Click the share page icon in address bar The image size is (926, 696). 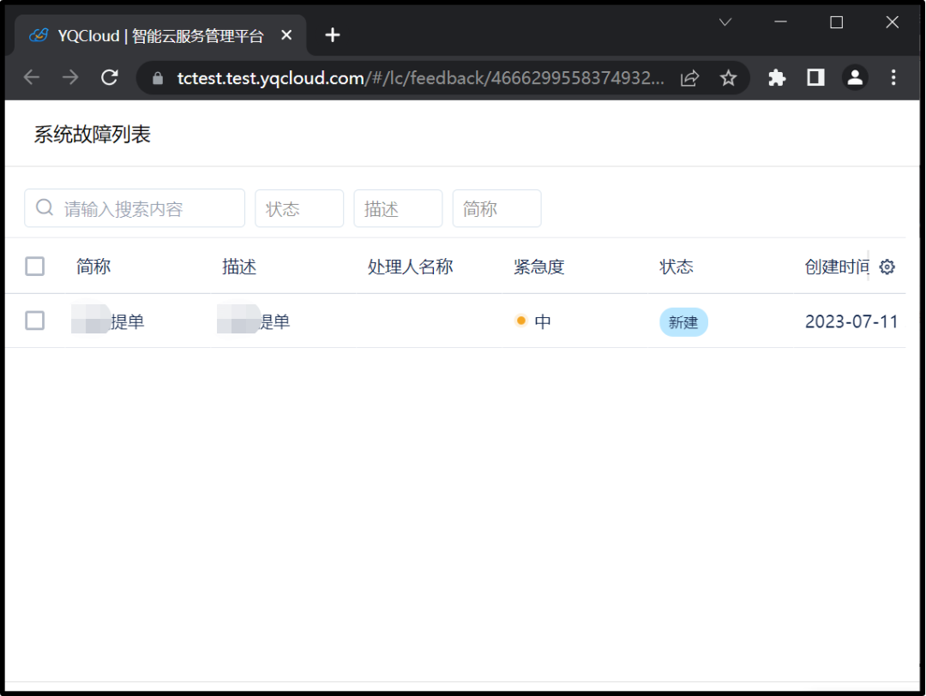[x=689, y=78]
